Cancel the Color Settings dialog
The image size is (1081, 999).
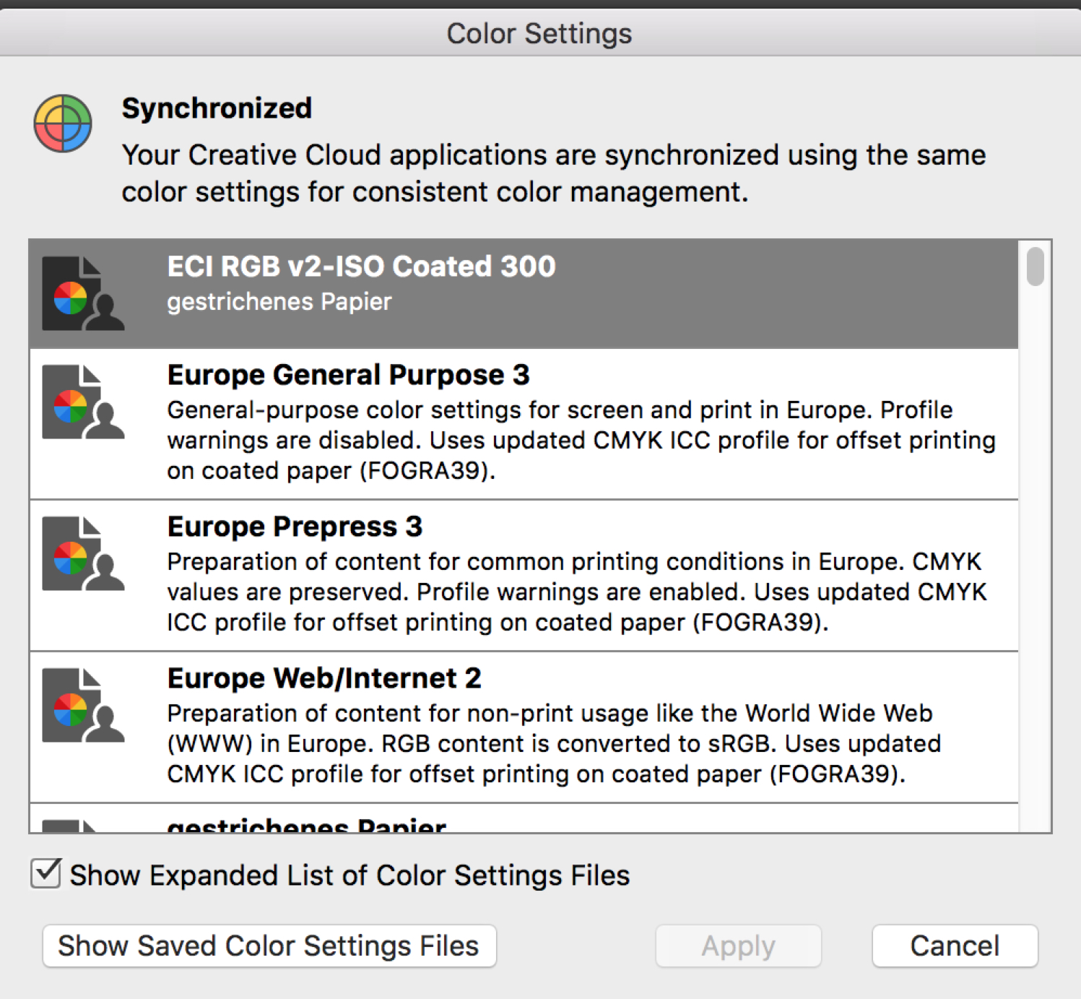955,946
